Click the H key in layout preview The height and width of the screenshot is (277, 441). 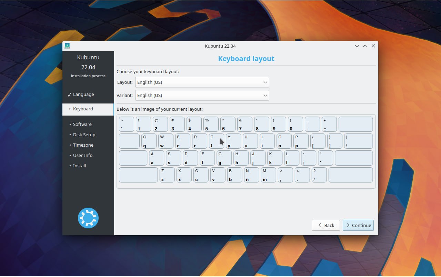241,158
